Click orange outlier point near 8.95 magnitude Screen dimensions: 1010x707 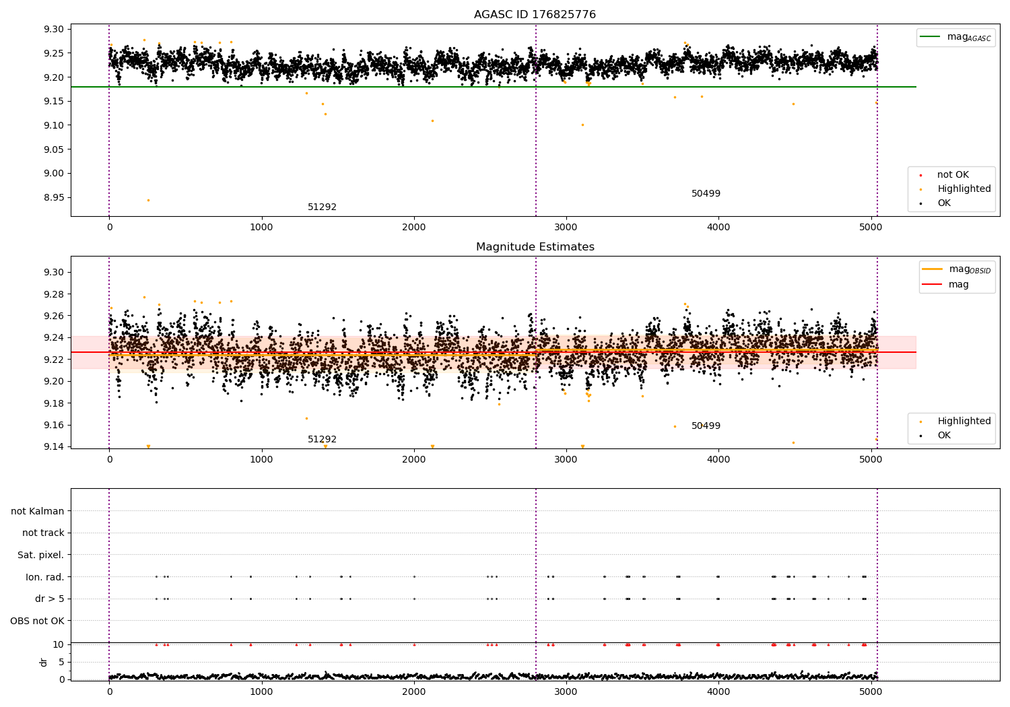pyautogui.click(x=148, y=200)
